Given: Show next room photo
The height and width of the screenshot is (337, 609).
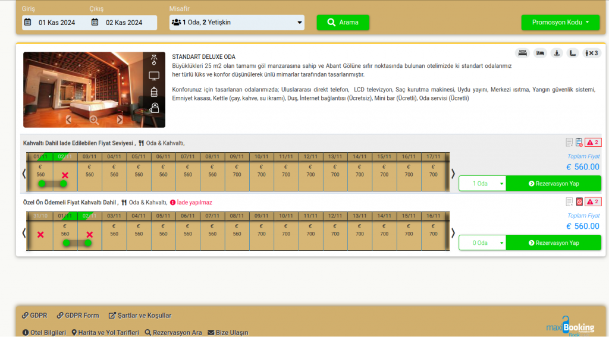Looking at the screenshot, I should [120, 120].
